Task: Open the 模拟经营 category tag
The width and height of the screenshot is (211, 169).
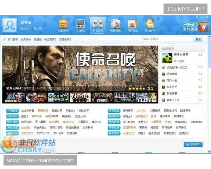Action: point(114,122)
